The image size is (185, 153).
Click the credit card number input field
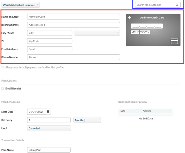[147, 26]
